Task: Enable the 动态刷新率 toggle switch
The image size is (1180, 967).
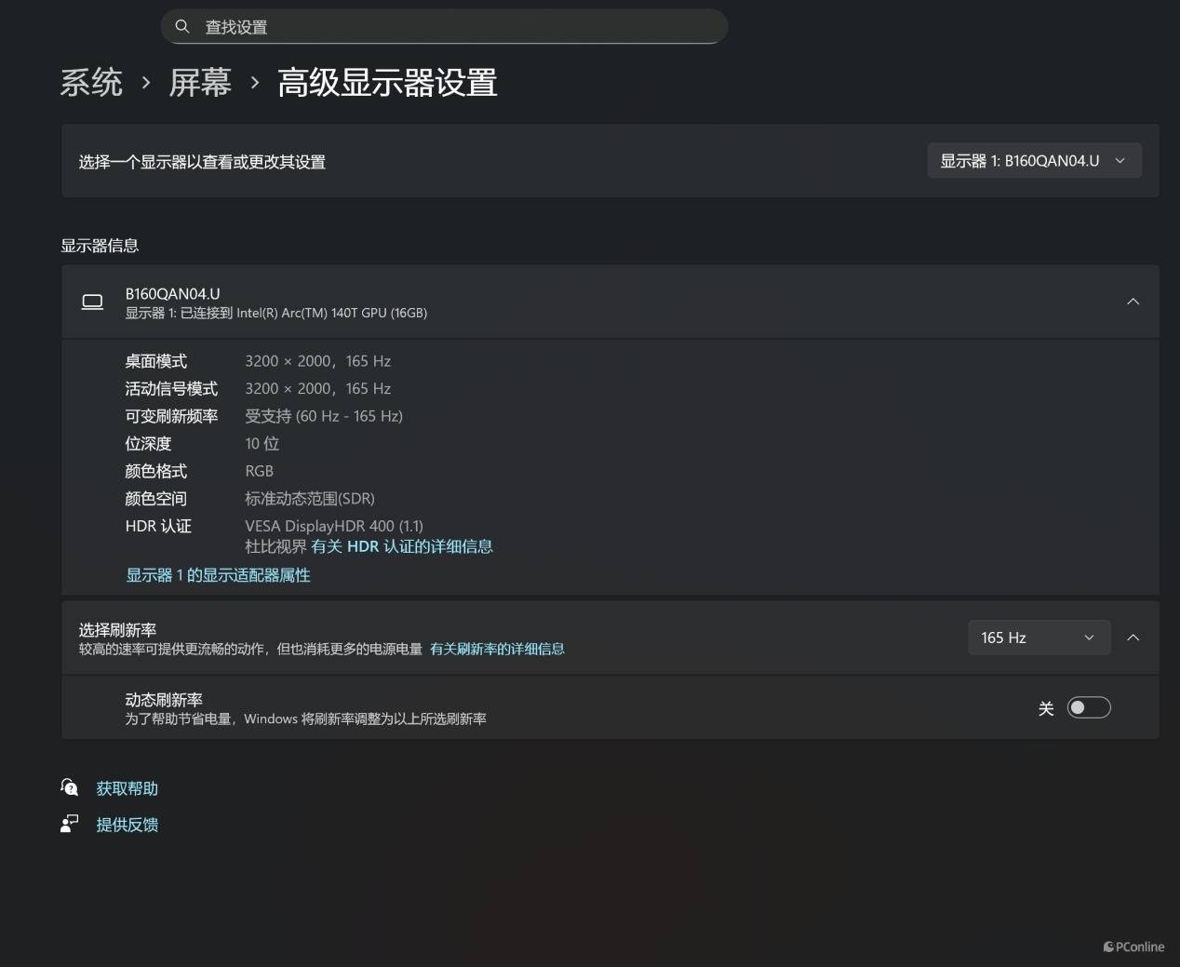Action: coord(1088,707)
